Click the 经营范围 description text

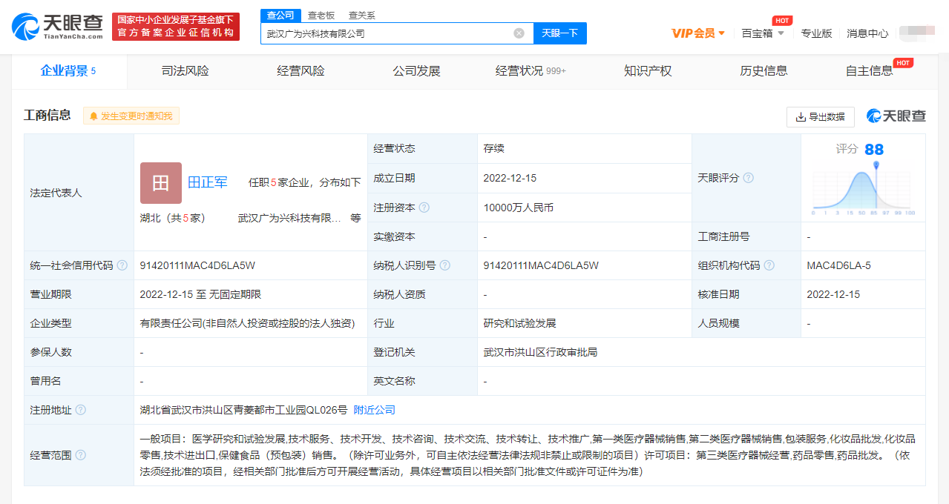pyautogui.click(x=528, y=455)
